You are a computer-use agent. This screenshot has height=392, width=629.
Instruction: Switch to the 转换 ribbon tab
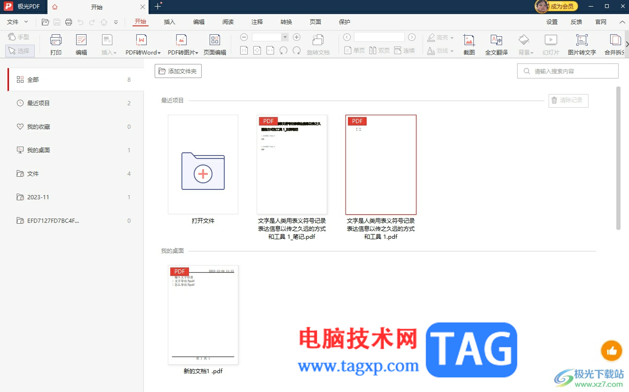(286, 22)
